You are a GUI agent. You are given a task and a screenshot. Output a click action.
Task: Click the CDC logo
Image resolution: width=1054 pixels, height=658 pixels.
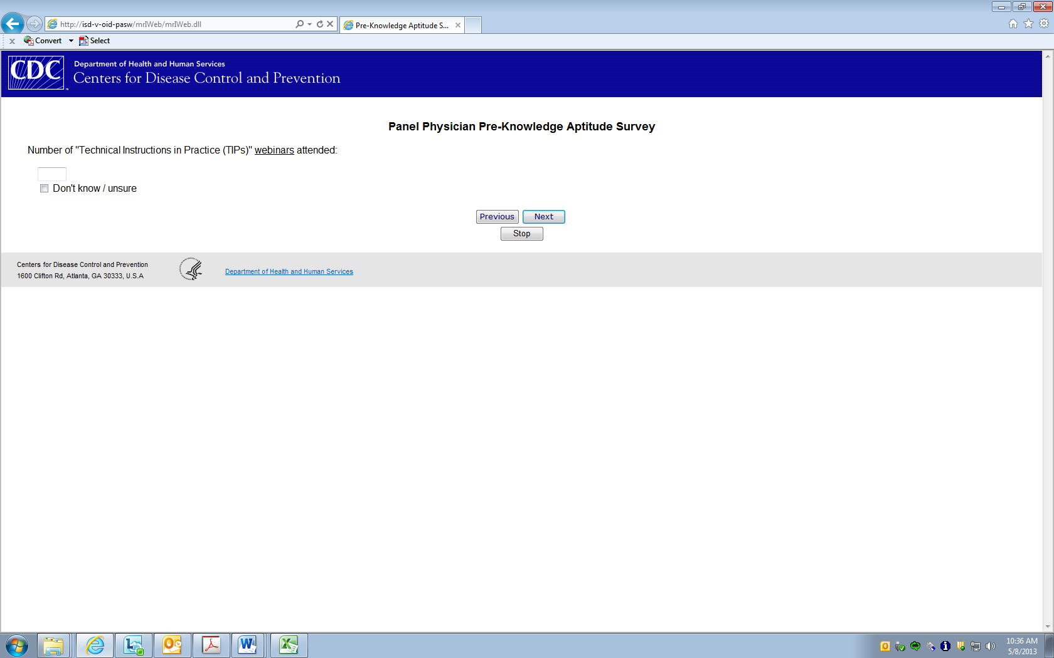point(36,73)
